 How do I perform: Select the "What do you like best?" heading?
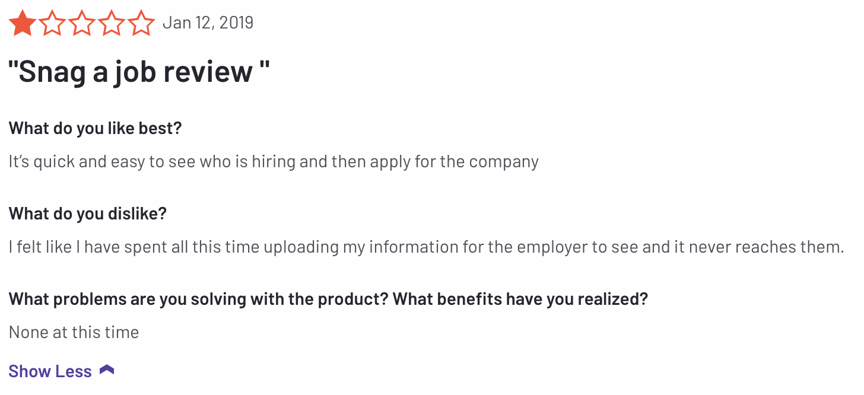95,128
